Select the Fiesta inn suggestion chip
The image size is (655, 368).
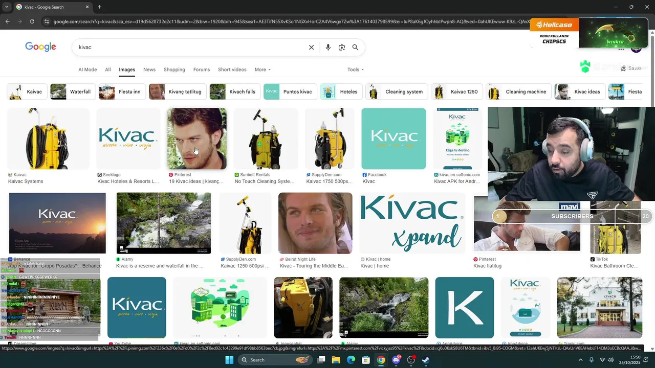122,91
